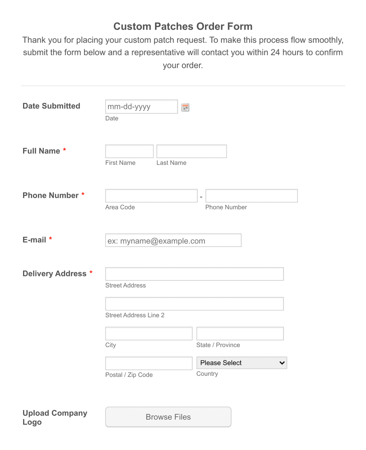Click the Last Name field
Image resolution: width=366 pixels, height=450 pixels.
pyautogui.click(x=191, y=151)
